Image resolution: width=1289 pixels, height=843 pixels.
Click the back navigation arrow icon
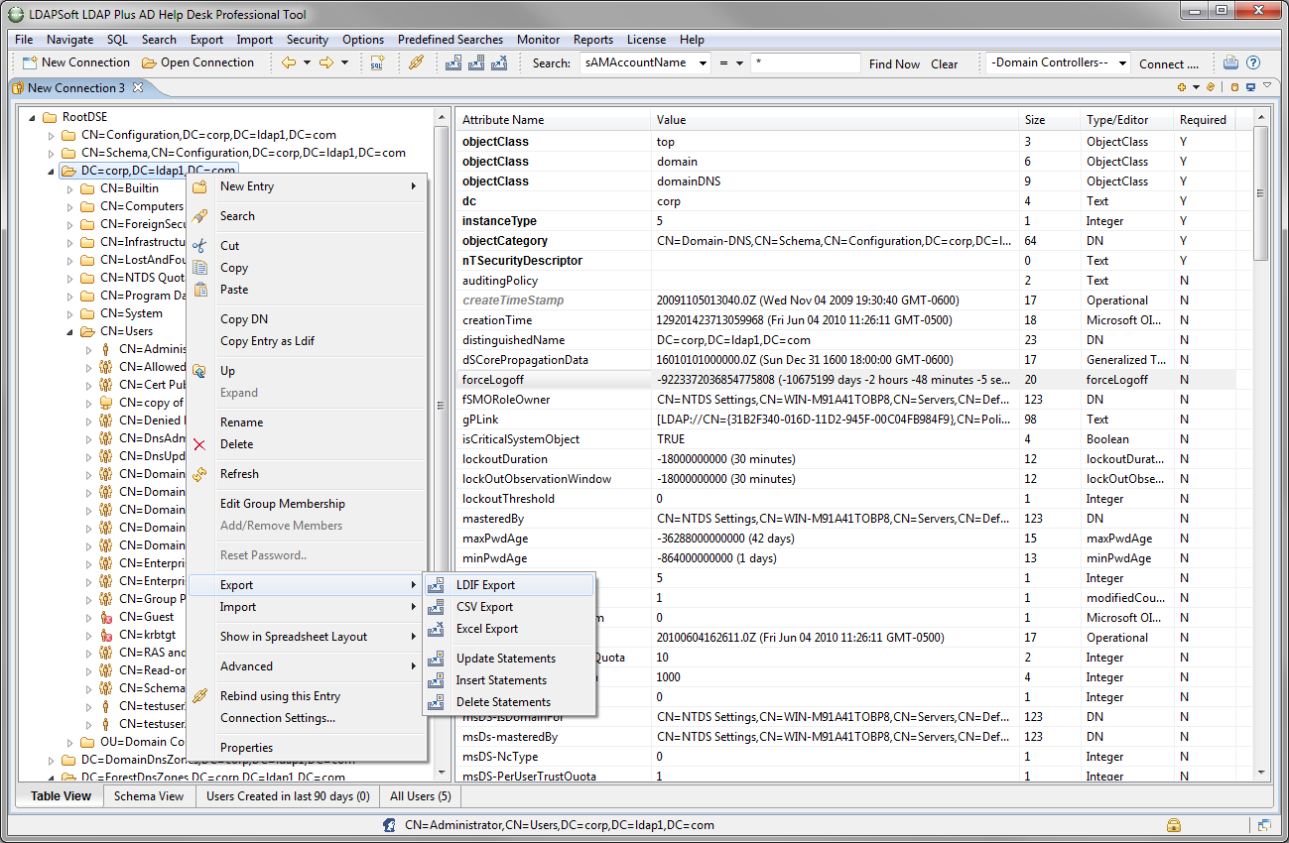pyautogui.click(x=289, y=62)
